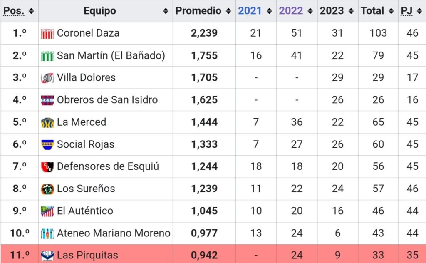The height and width of the screenshot is (263, 426).
Task: Click the Defensores de Esquiú red-black crest
Action: point(47,167)
